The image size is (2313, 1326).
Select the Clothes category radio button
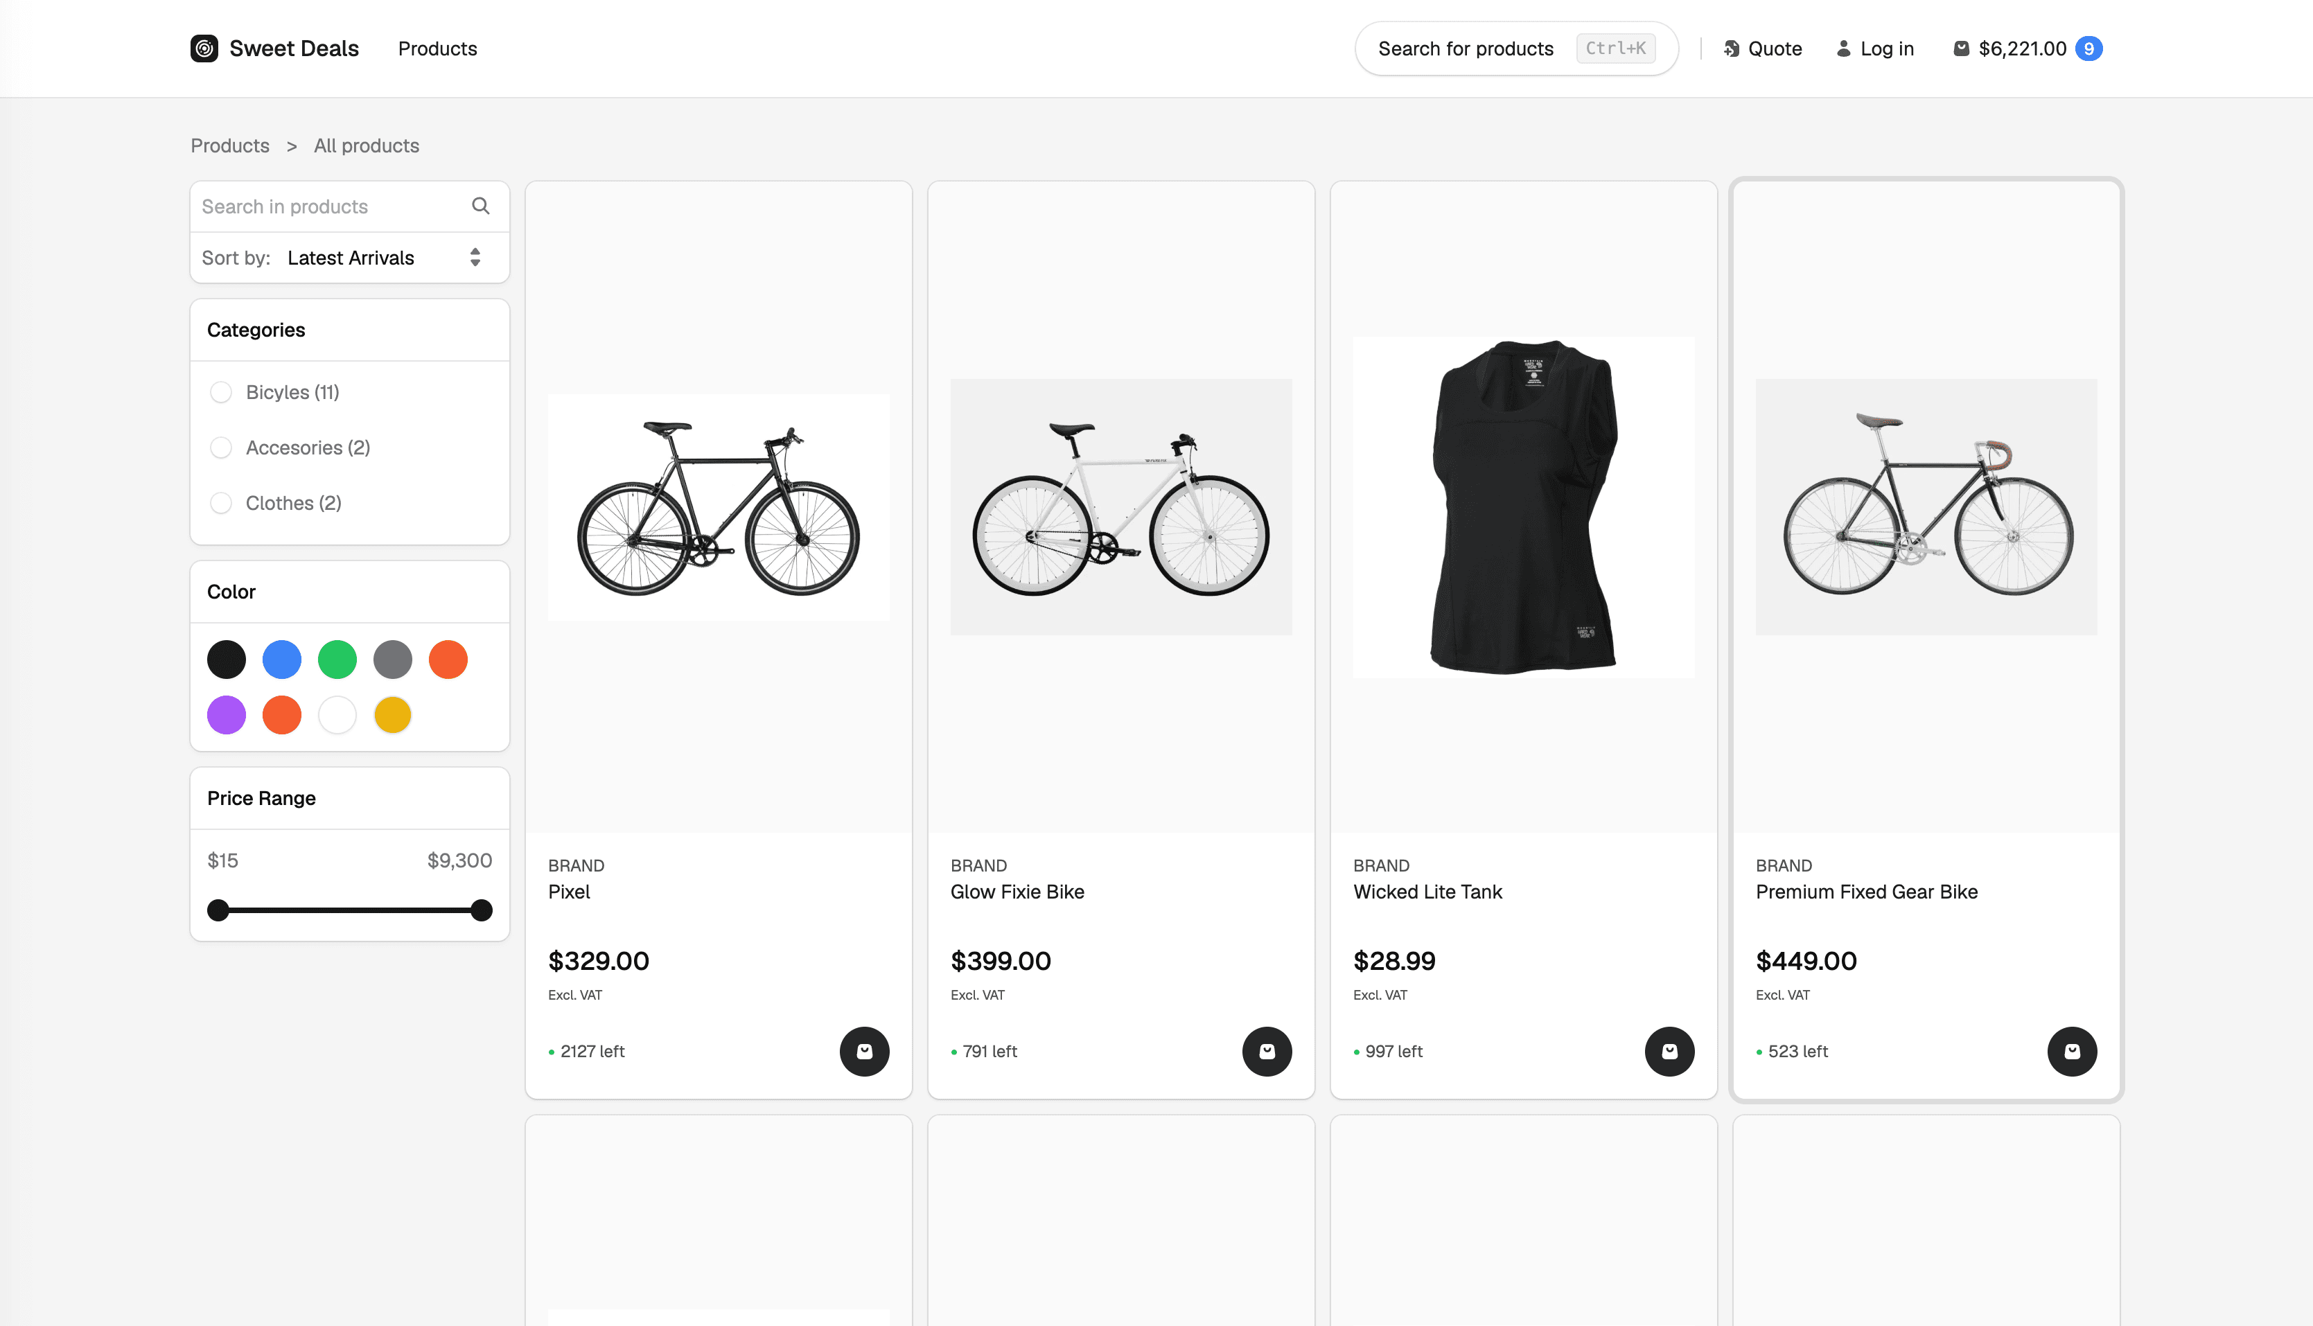(221, 503)
